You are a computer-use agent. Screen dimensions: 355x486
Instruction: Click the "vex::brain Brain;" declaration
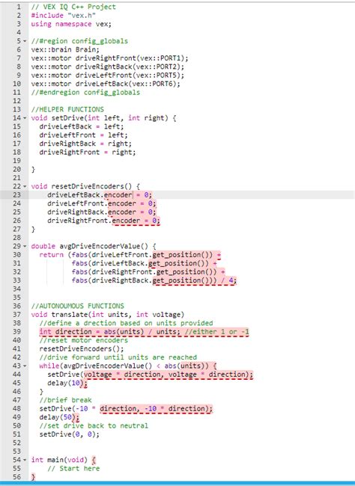[65, 49]
